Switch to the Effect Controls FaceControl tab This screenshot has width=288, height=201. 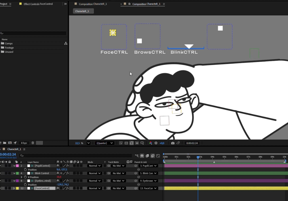tap(38, 4)
